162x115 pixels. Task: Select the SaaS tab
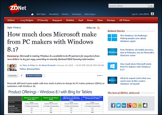click(81, 20)
